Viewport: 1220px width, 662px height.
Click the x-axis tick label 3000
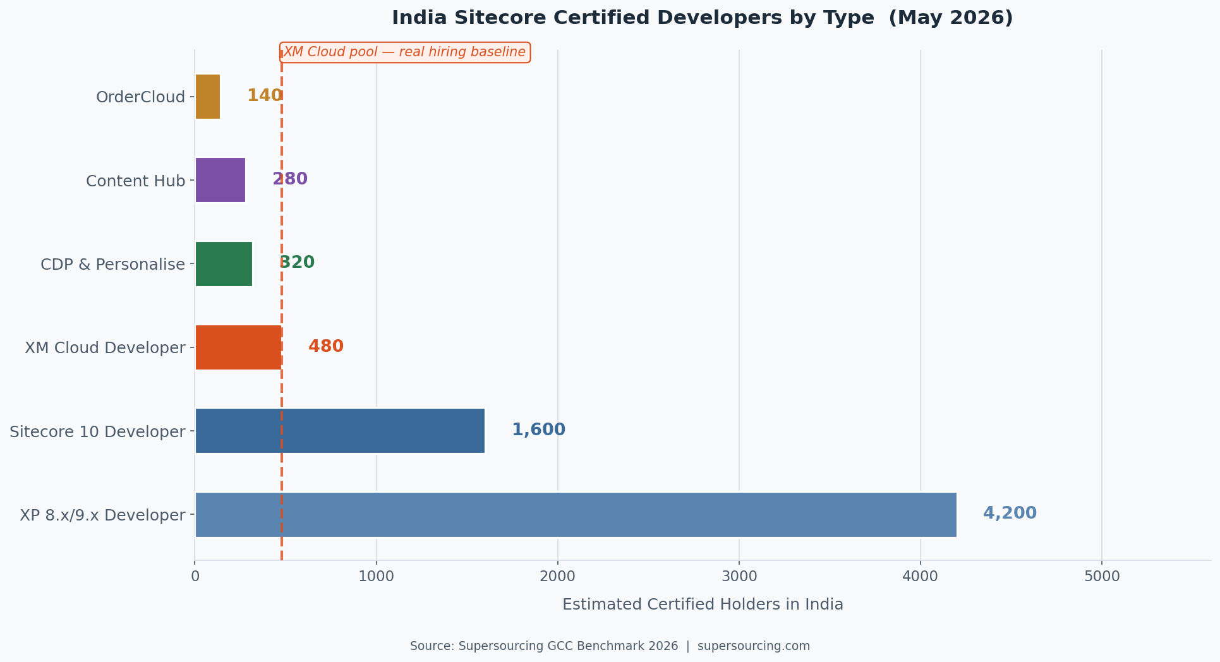click(739, 577)
